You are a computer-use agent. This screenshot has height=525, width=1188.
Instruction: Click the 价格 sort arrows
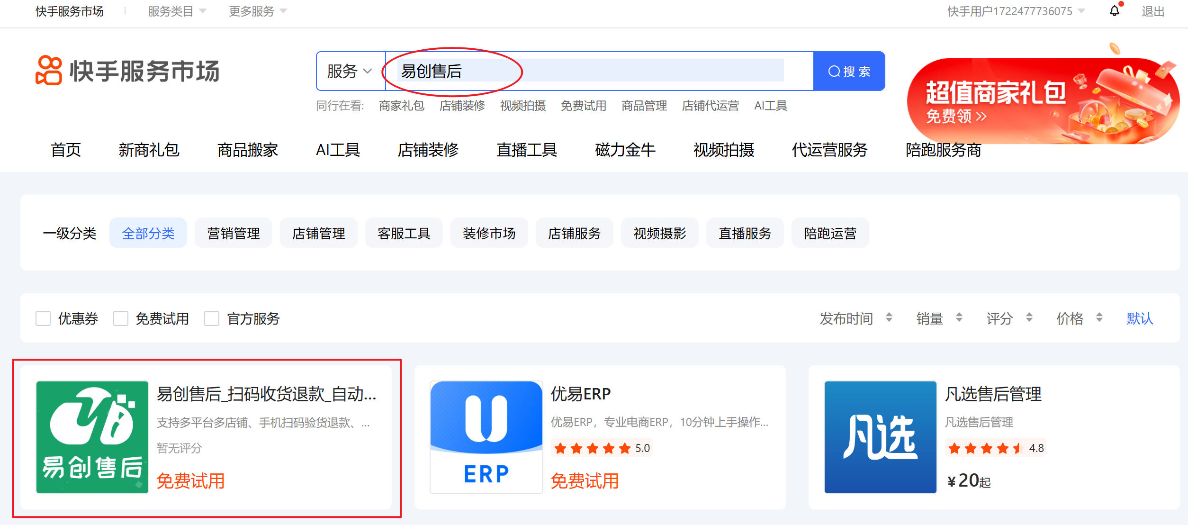1099,318
